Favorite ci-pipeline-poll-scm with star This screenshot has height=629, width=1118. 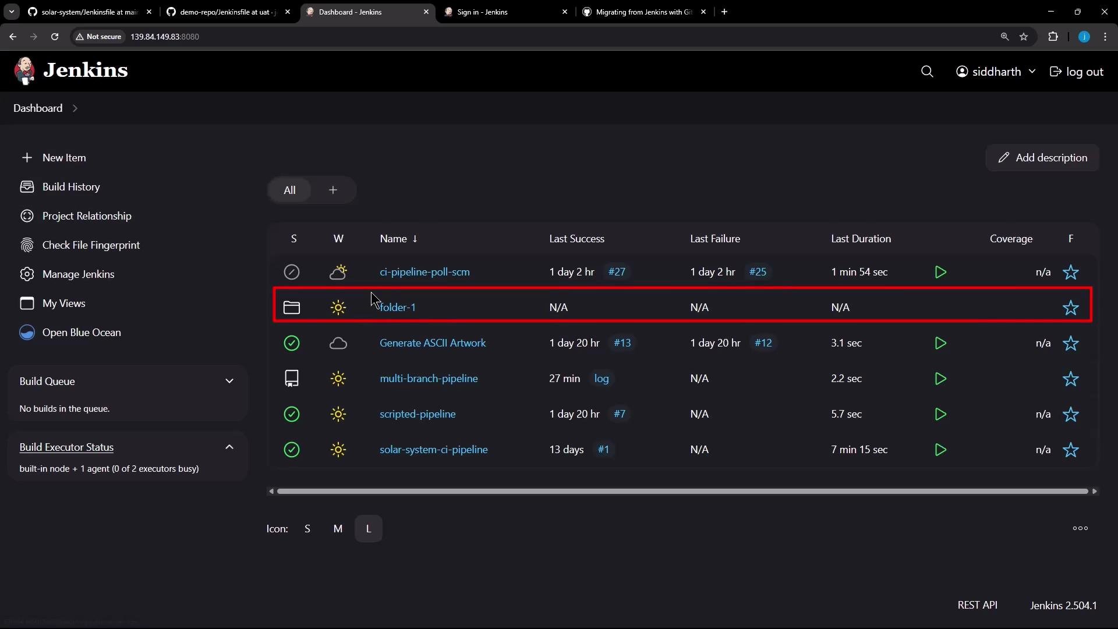pyautogui.click(x=1071, y=272)
